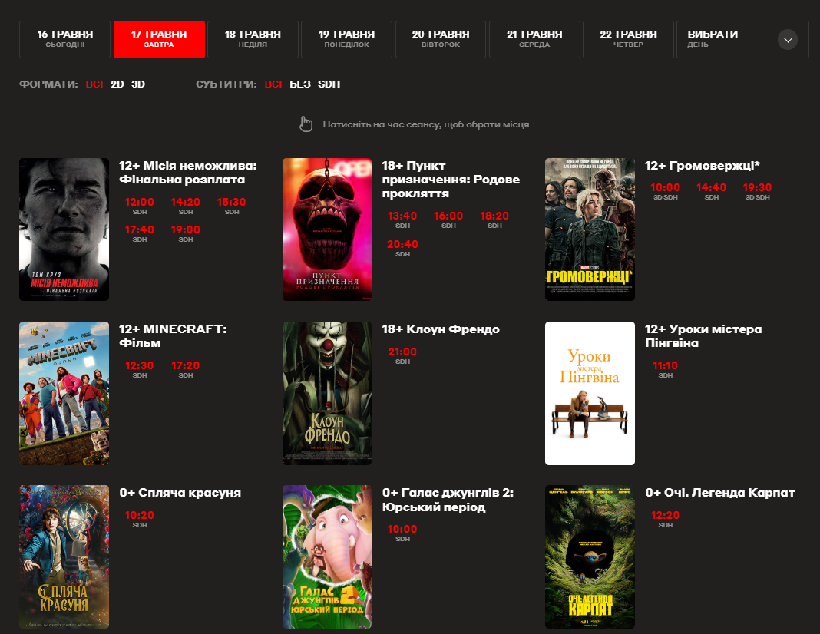
Task: Open the Очі. Легенда Карпат poster
Action: coord(590,556)
